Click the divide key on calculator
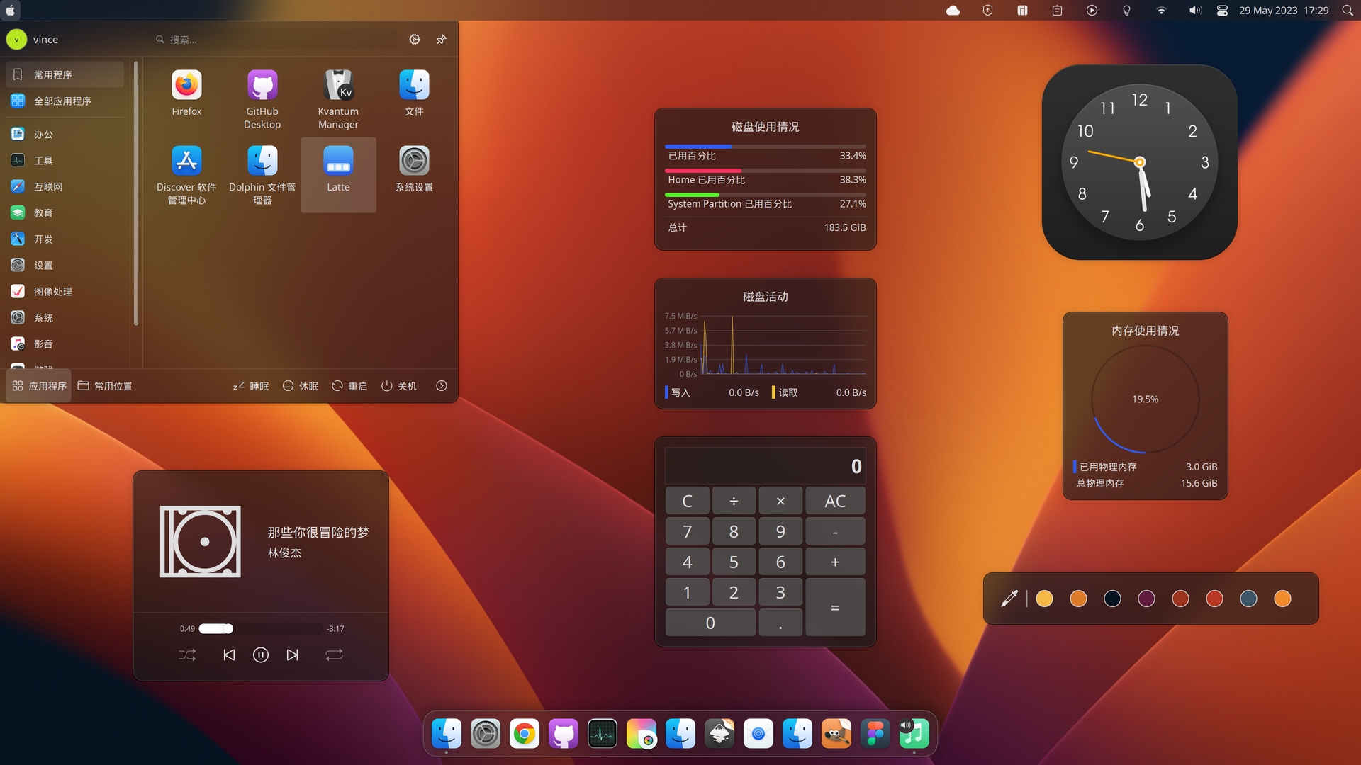The image size is (1361, 765). point(734,501)
